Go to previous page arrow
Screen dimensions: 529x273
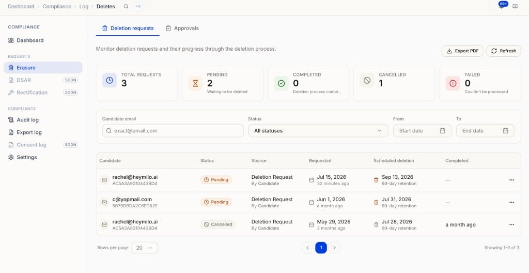(307, 248)
